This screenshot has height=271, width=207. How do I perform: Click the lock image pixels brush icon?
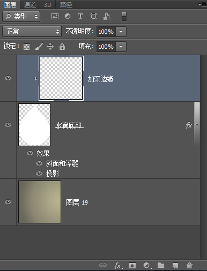pos(39,47)
